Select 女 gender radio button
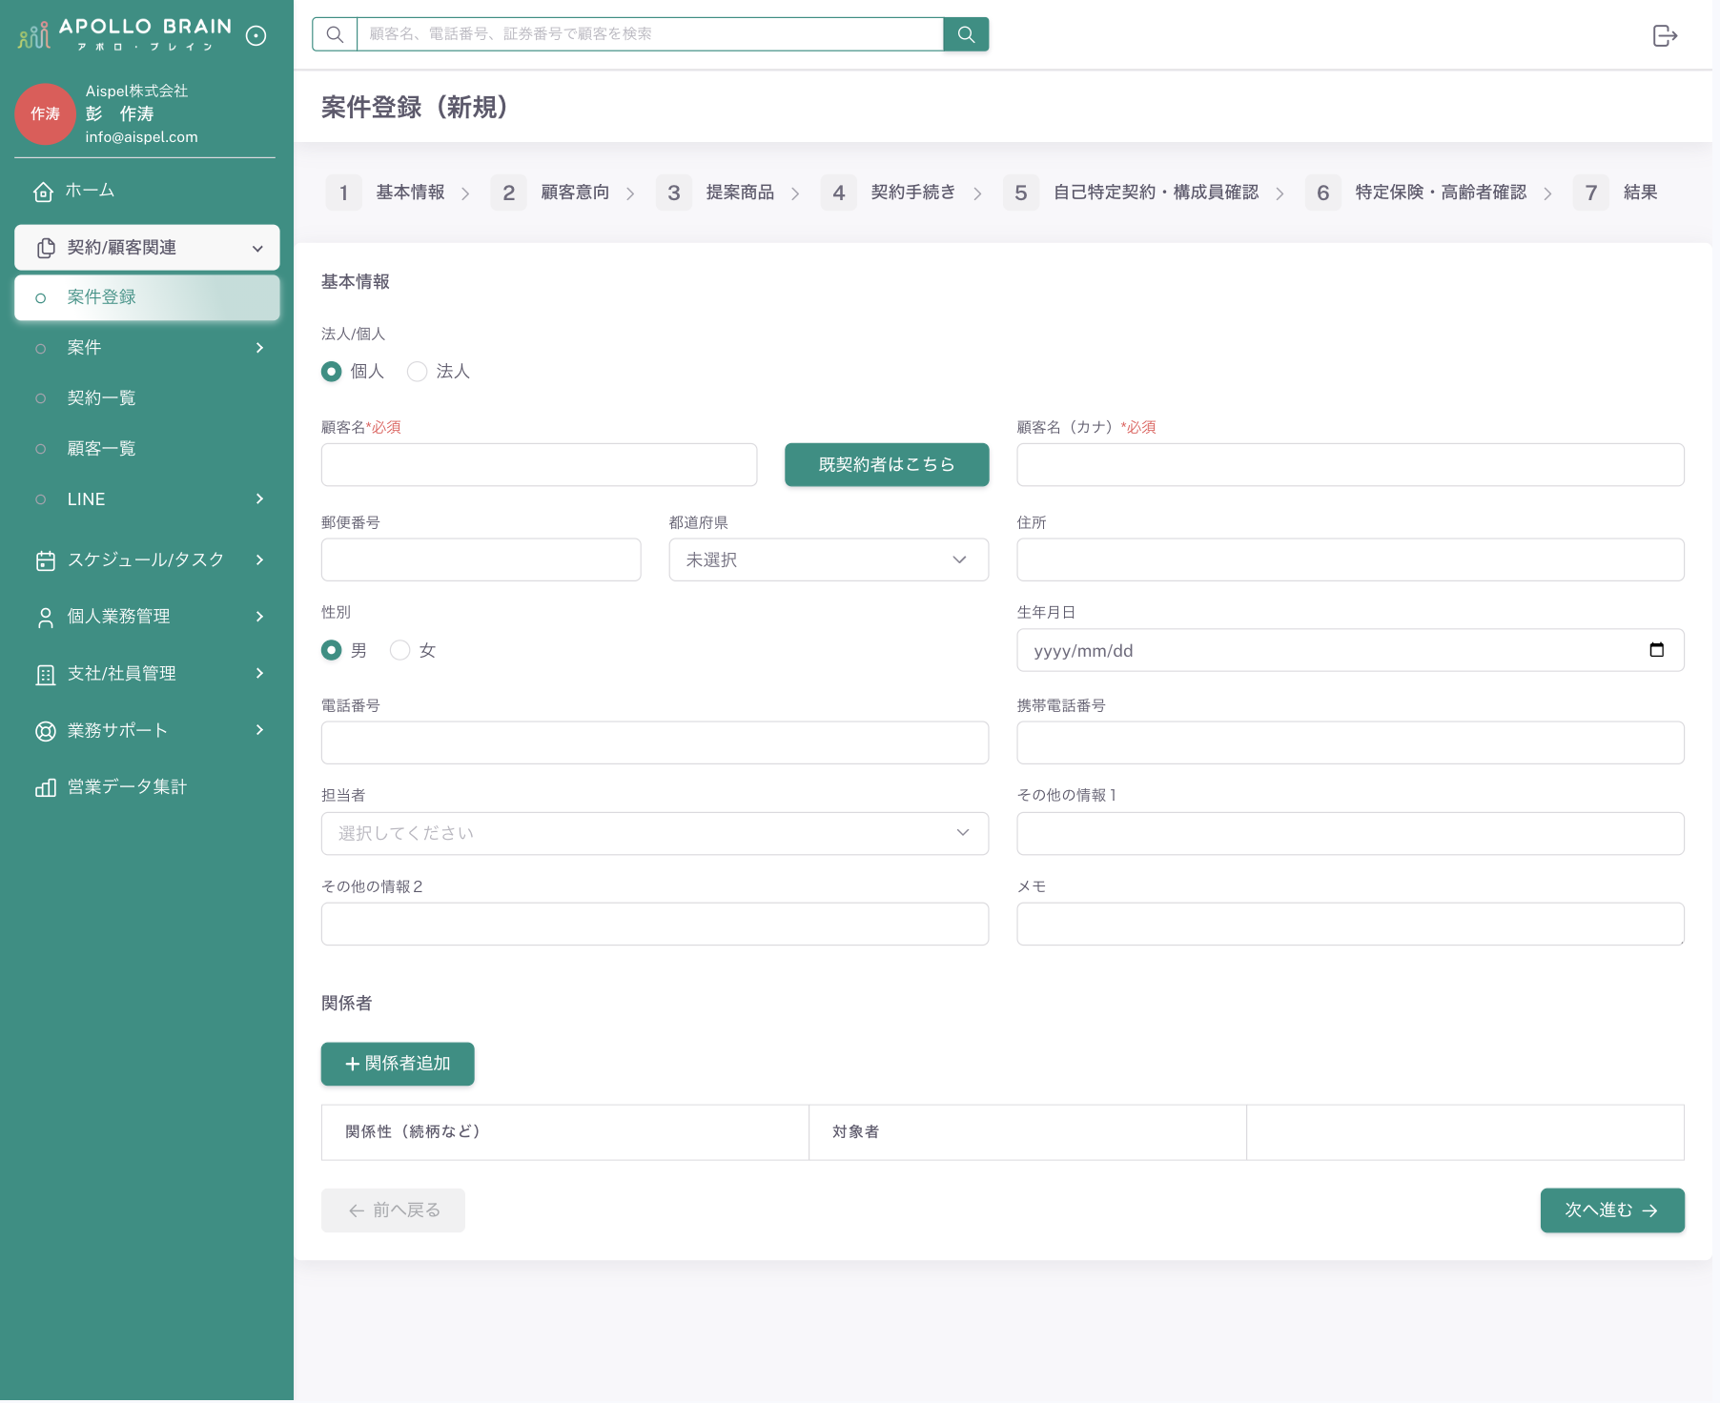 pos(399,650)
